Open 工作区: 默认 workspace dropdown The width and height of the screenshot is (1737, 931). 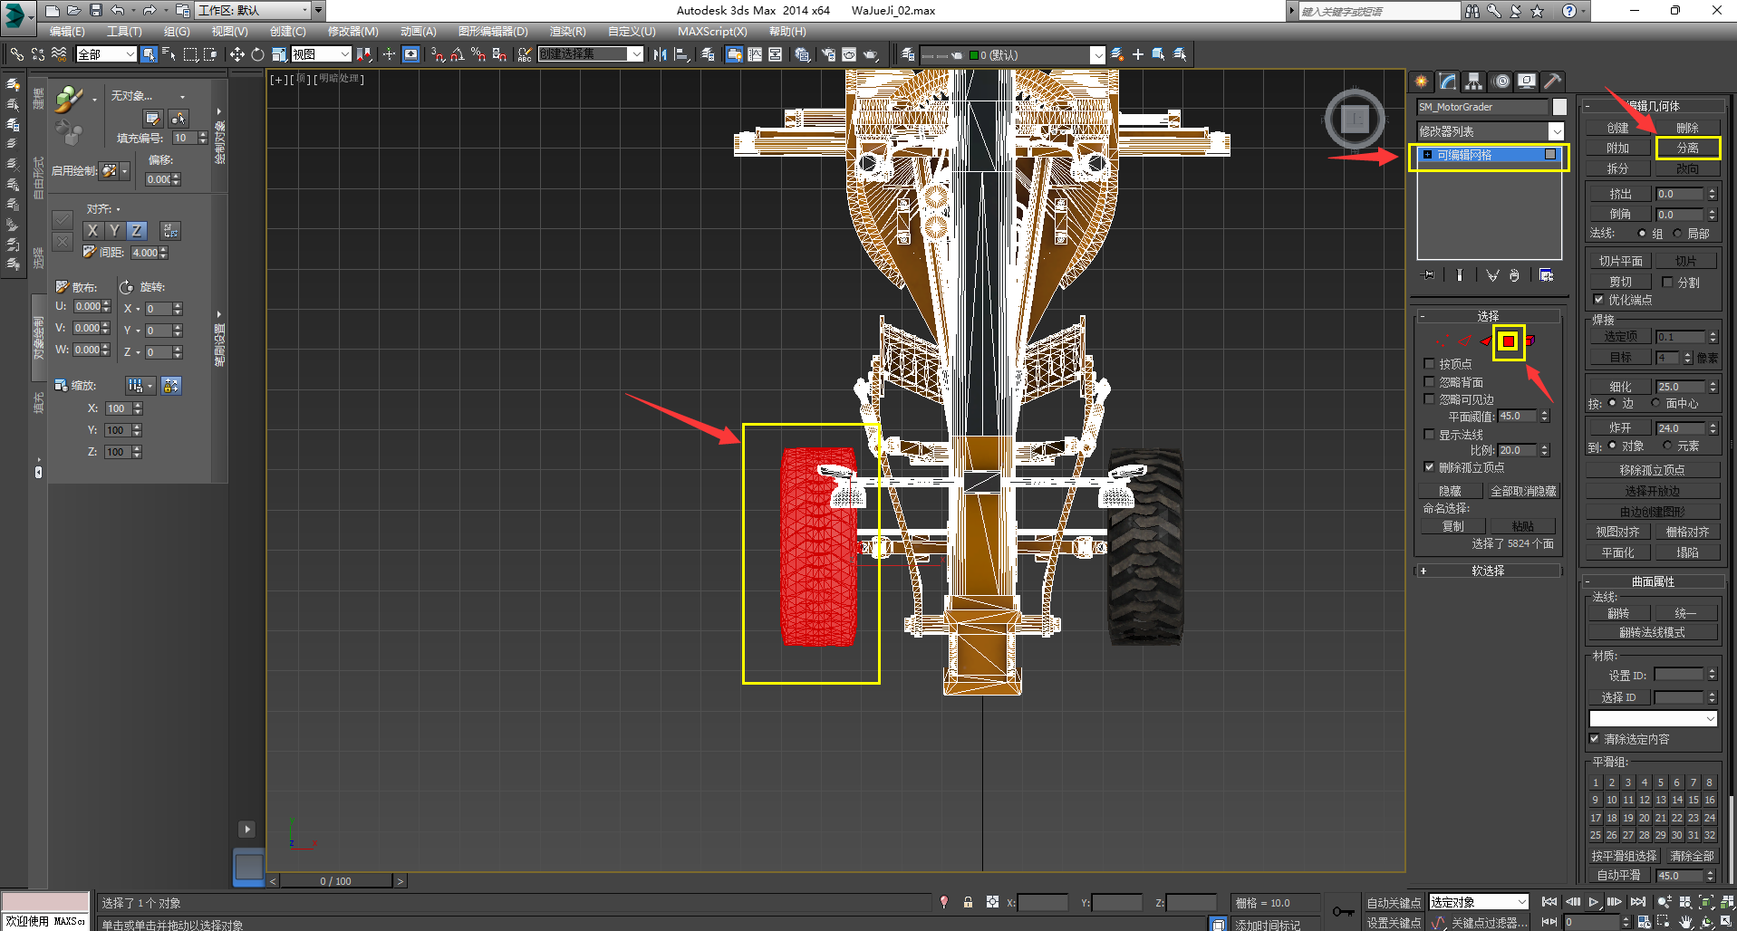click(x=254, y=11)
